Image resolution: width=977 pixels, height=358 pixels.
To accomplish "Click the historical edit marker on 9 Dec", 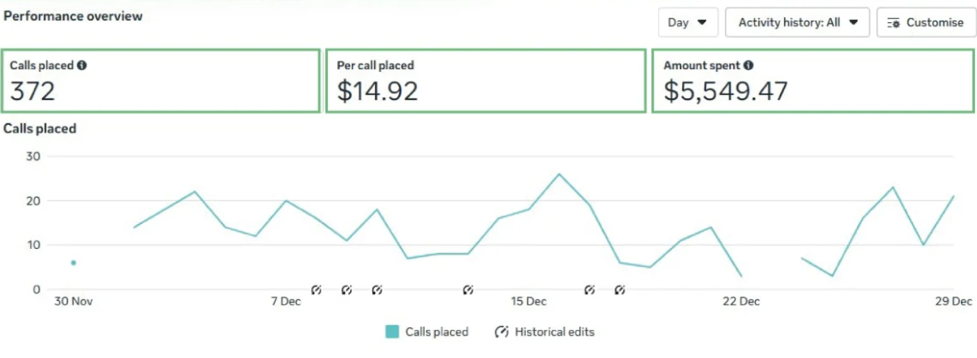I will point(346,290).
